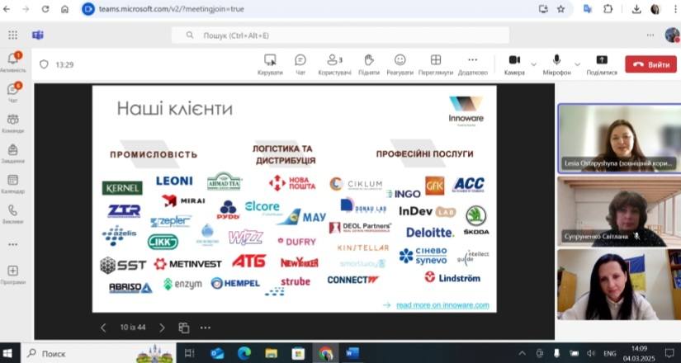This screenshot has width=681, height=363.
Task: Open Переглянути view layout menu
Action: (436, 64)
